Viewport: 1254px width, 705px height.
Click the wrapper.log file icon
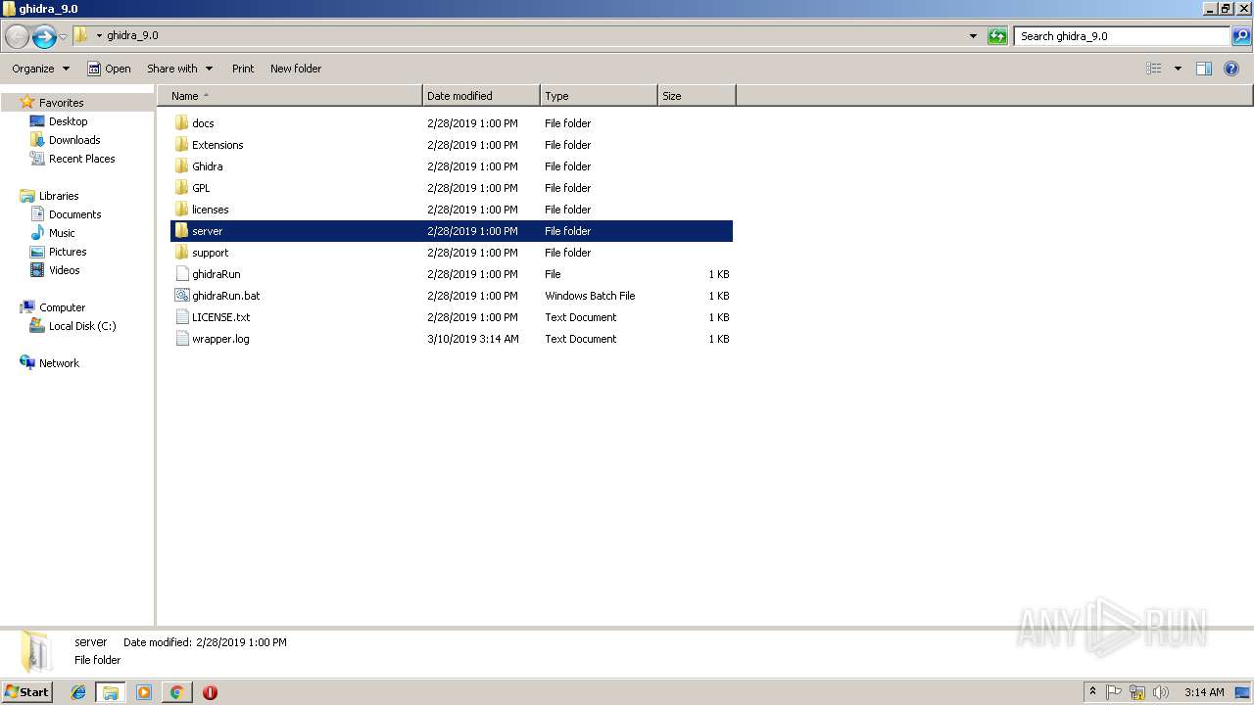click(x=181, y=339)
